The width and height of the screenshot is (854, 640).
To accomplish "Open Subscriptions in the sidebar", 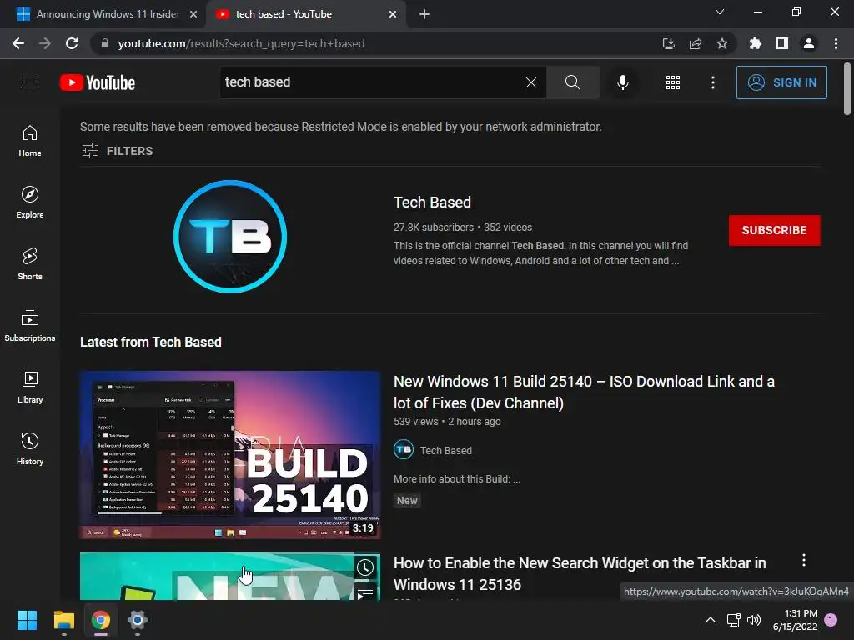I will coord(30,326).
